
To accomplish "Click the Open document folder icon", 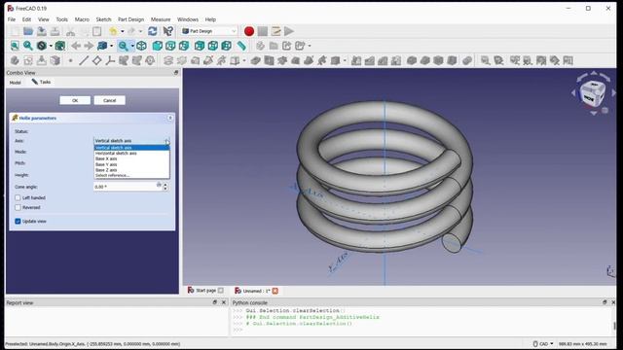I will (x=28, y=31).
